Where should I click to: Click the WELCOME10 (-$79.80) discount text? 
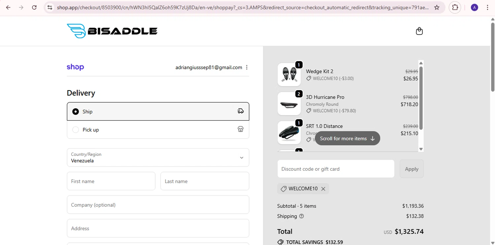point(334,111)
